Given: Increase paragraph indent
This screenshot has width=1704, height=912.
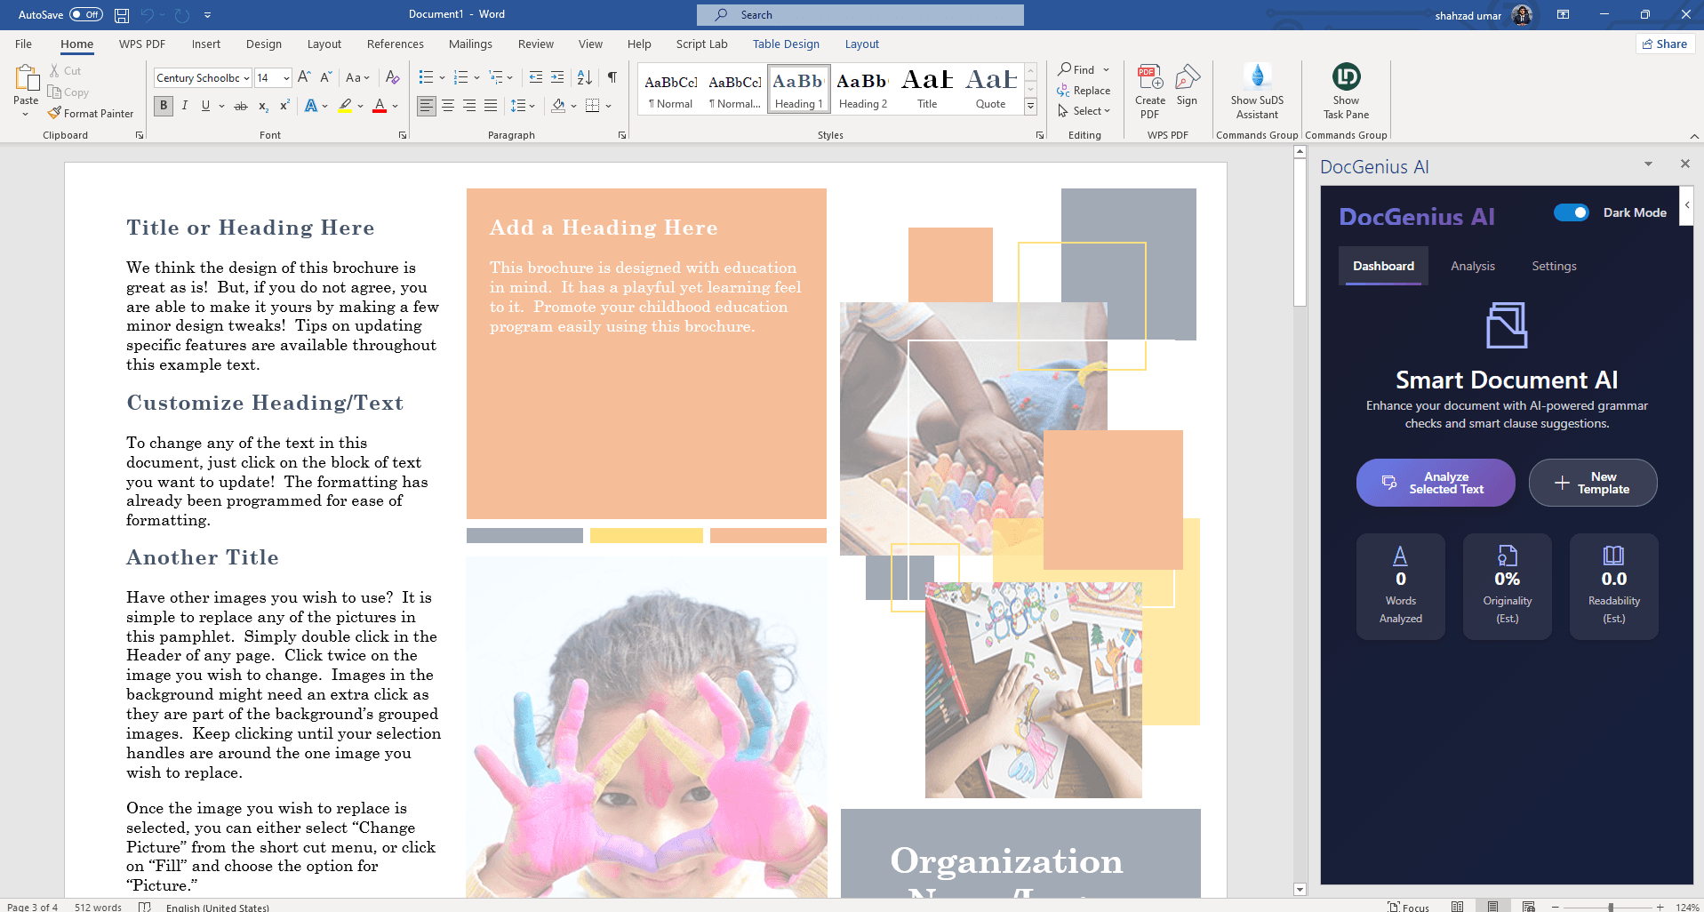Looking at the screenshot, I should pos(557,77).
